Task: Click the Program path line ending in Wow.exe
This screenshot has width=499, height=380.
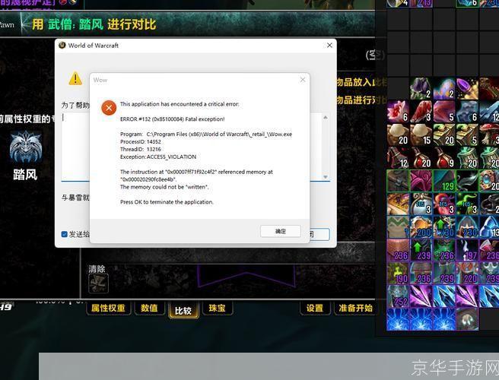Action: [x=206, y=135]
